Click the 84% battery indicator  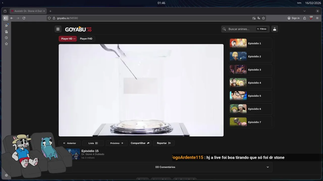[299, 3]
